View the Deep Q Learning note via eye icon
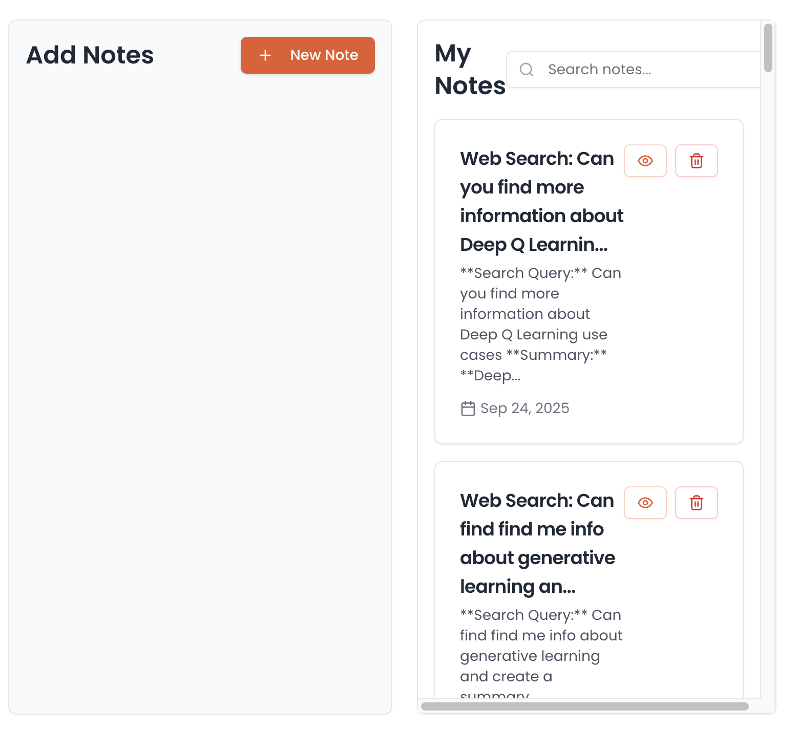Viewport: 798px width, 730px height. 645,161
